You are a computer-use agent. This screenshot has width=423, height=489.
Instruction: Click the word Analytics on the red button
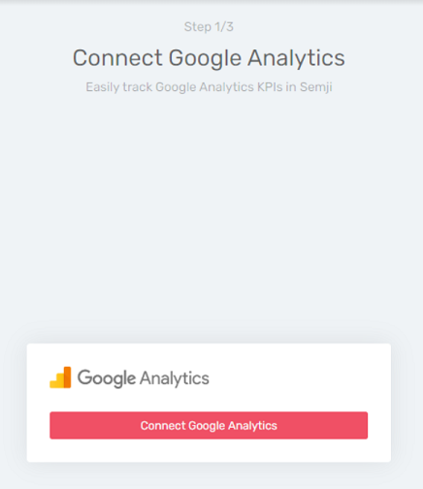252,426
